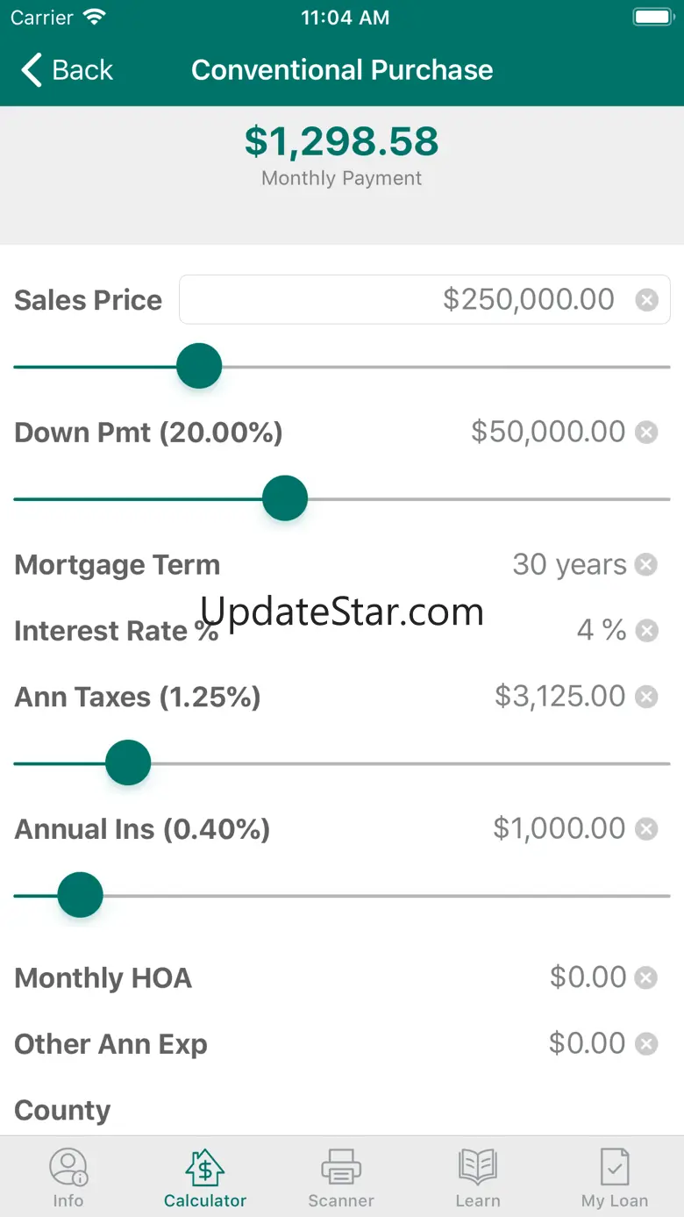
Task: Clear the Annual Ins amount
Action: click(646, 829)
